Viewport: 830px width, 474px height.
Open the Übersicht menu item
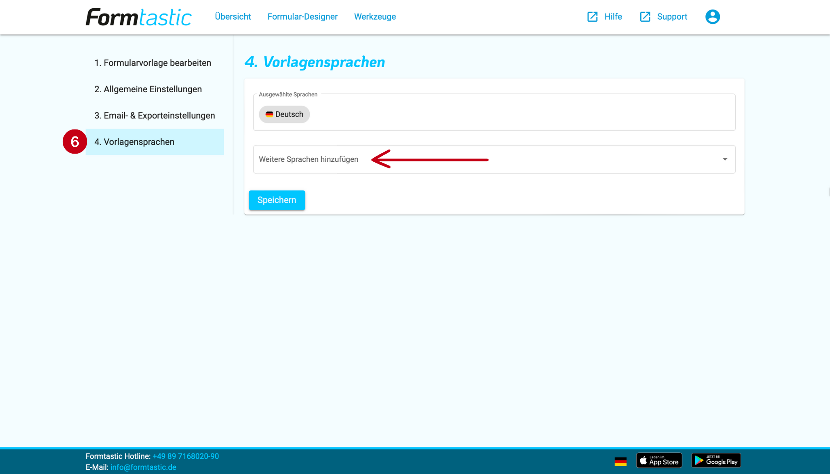233,17
